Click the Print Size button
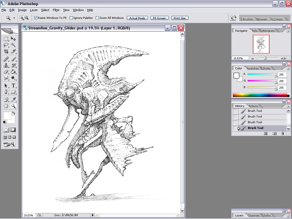 pos(180,18)
